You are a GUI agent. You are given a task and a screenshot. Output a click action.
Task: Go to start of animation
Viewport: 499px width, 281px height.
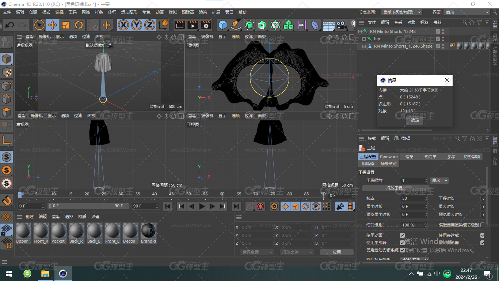click(x=168, y=206)
